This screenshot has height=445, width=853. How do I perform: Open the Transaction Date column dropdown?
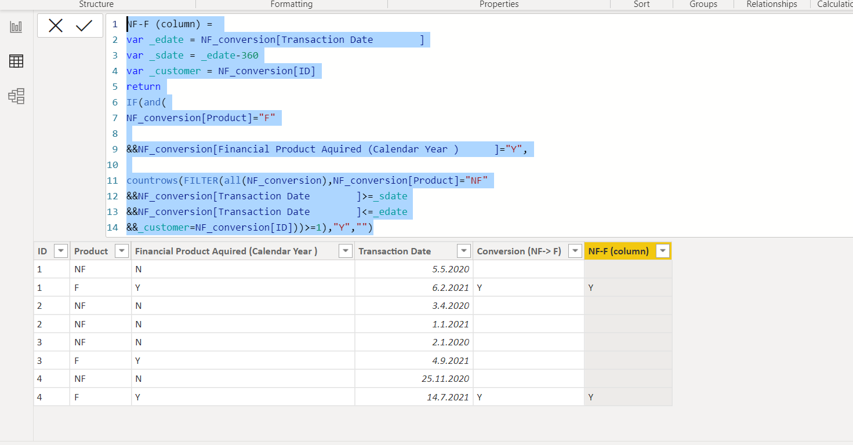[463, 251]
